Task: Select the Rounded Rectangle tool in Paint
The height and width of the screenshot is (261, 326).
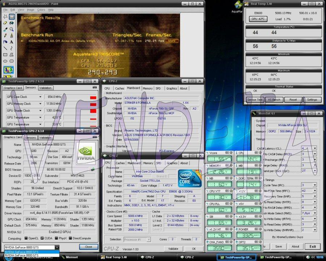Action: (x=12, y=61)
